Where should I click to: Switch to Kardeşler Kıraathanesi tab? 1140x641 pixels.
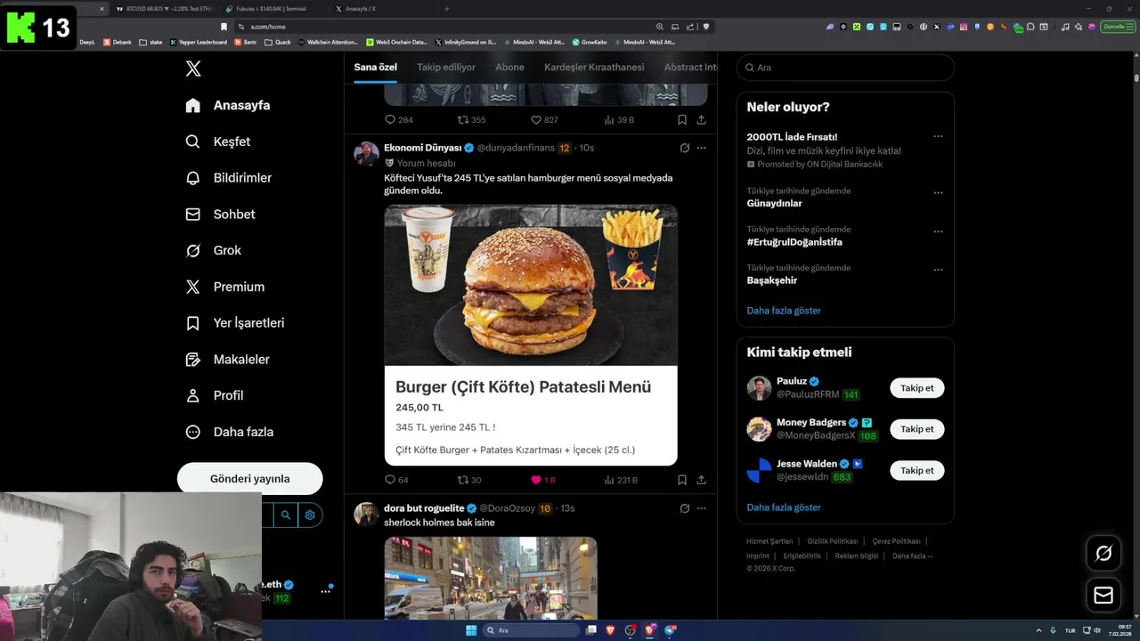(x=594, y=68)
